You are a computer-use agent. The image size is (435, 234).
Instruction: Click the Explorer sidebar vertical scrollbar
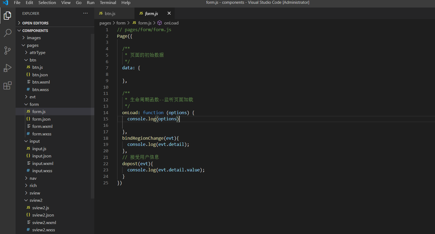click(93, 116)
